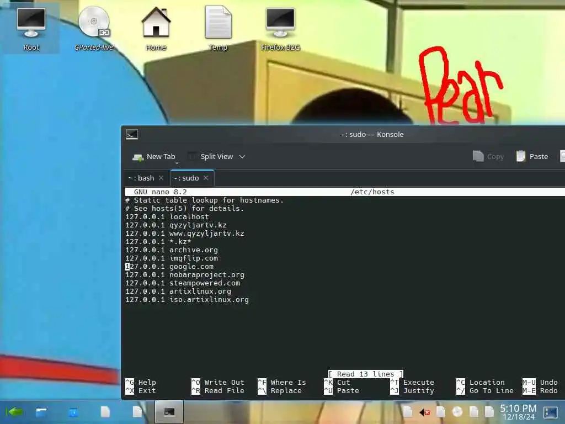Open the GParted-live disc icon
565x424 pixels.
click(x=94, y=29)
